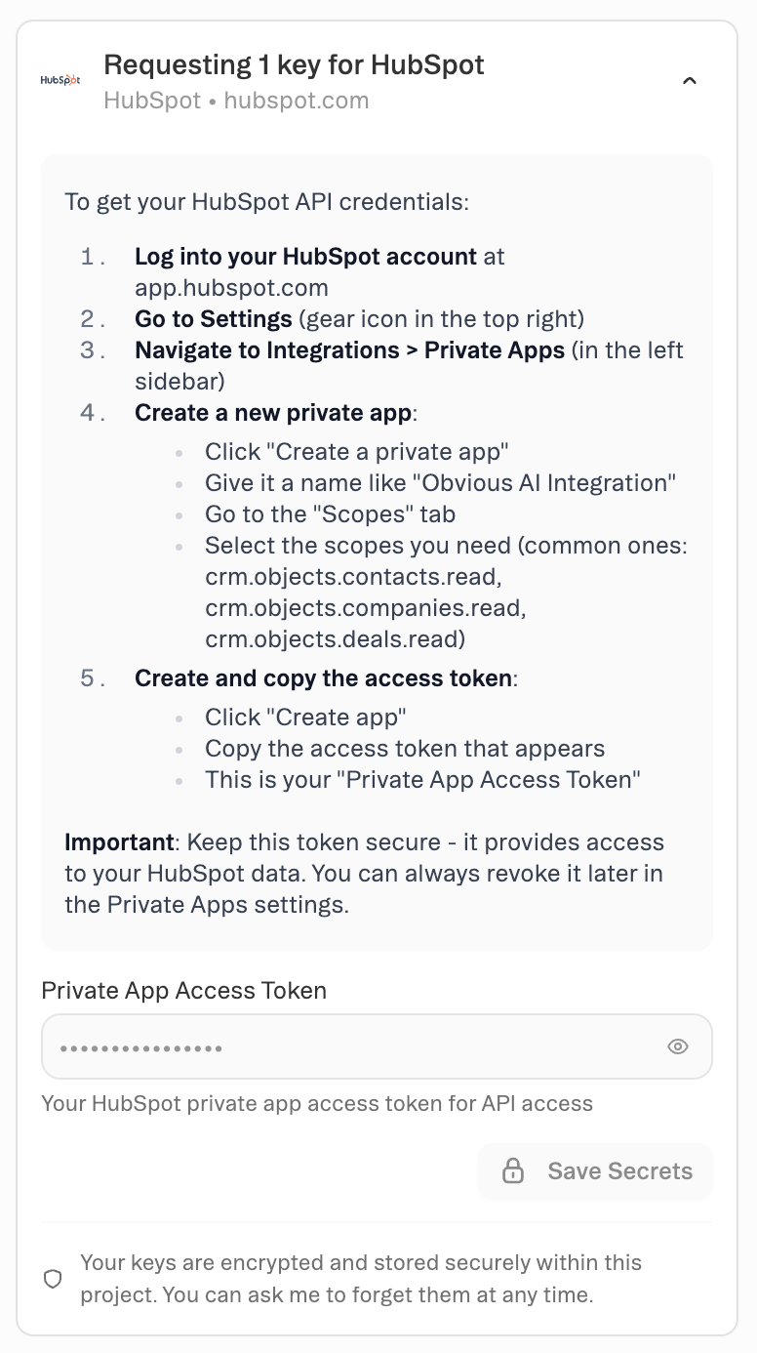
Task: Click the HubSpot logo icon
Action: pos(60,80)
